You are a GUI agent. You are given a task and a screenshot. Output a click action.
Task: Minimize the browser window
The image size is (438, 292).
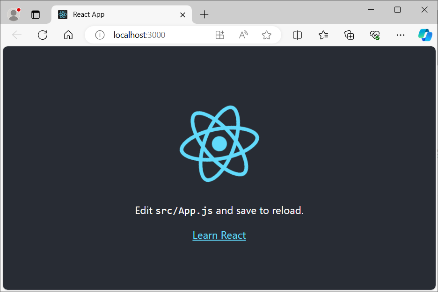point(371,10)
